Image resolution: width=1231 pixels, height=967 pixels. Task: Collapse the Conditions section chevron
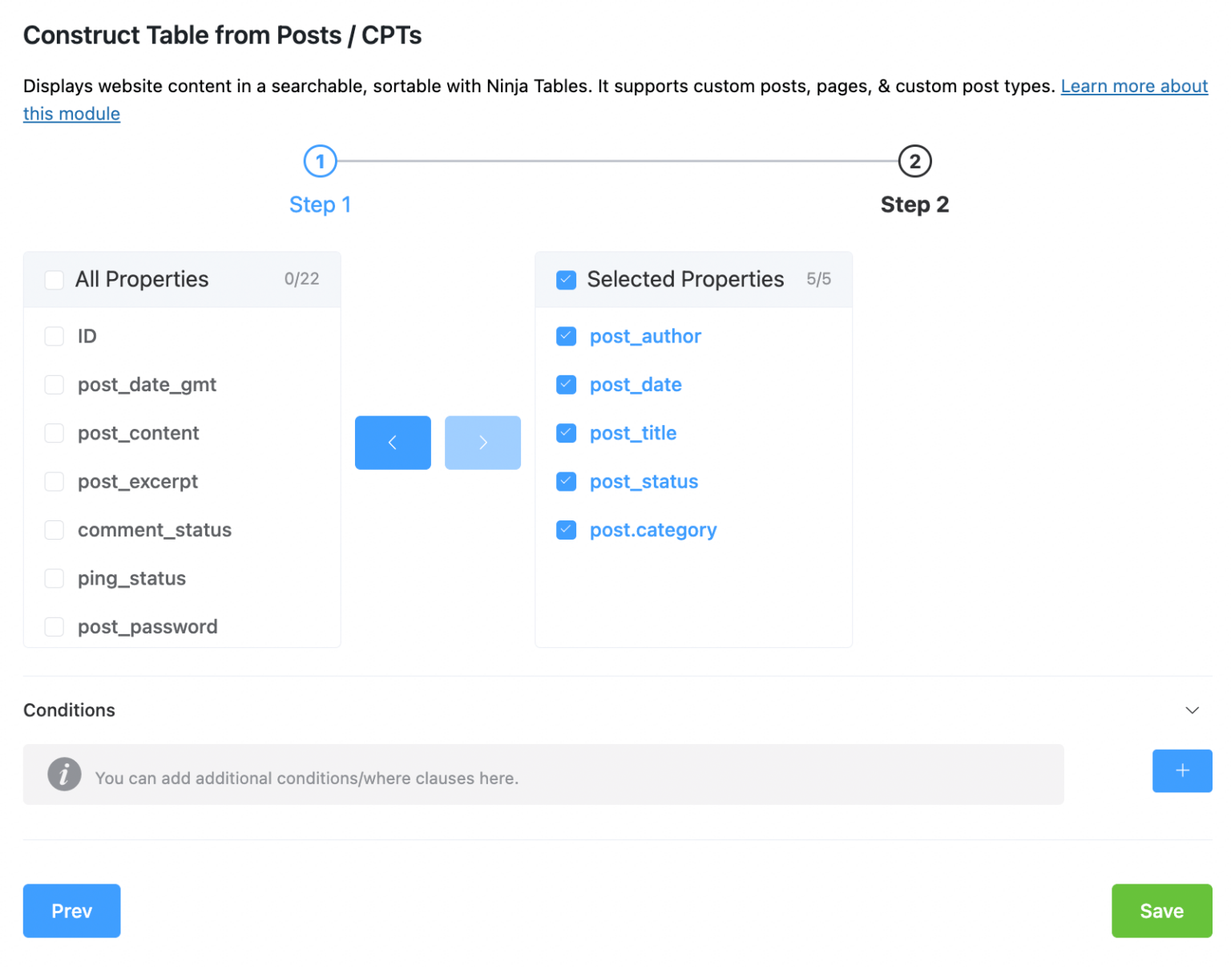point(1192,710)
